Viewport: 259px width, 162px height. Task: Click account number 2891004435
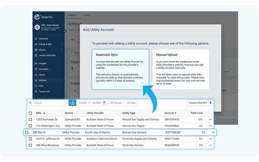click(x=172, y=119)
